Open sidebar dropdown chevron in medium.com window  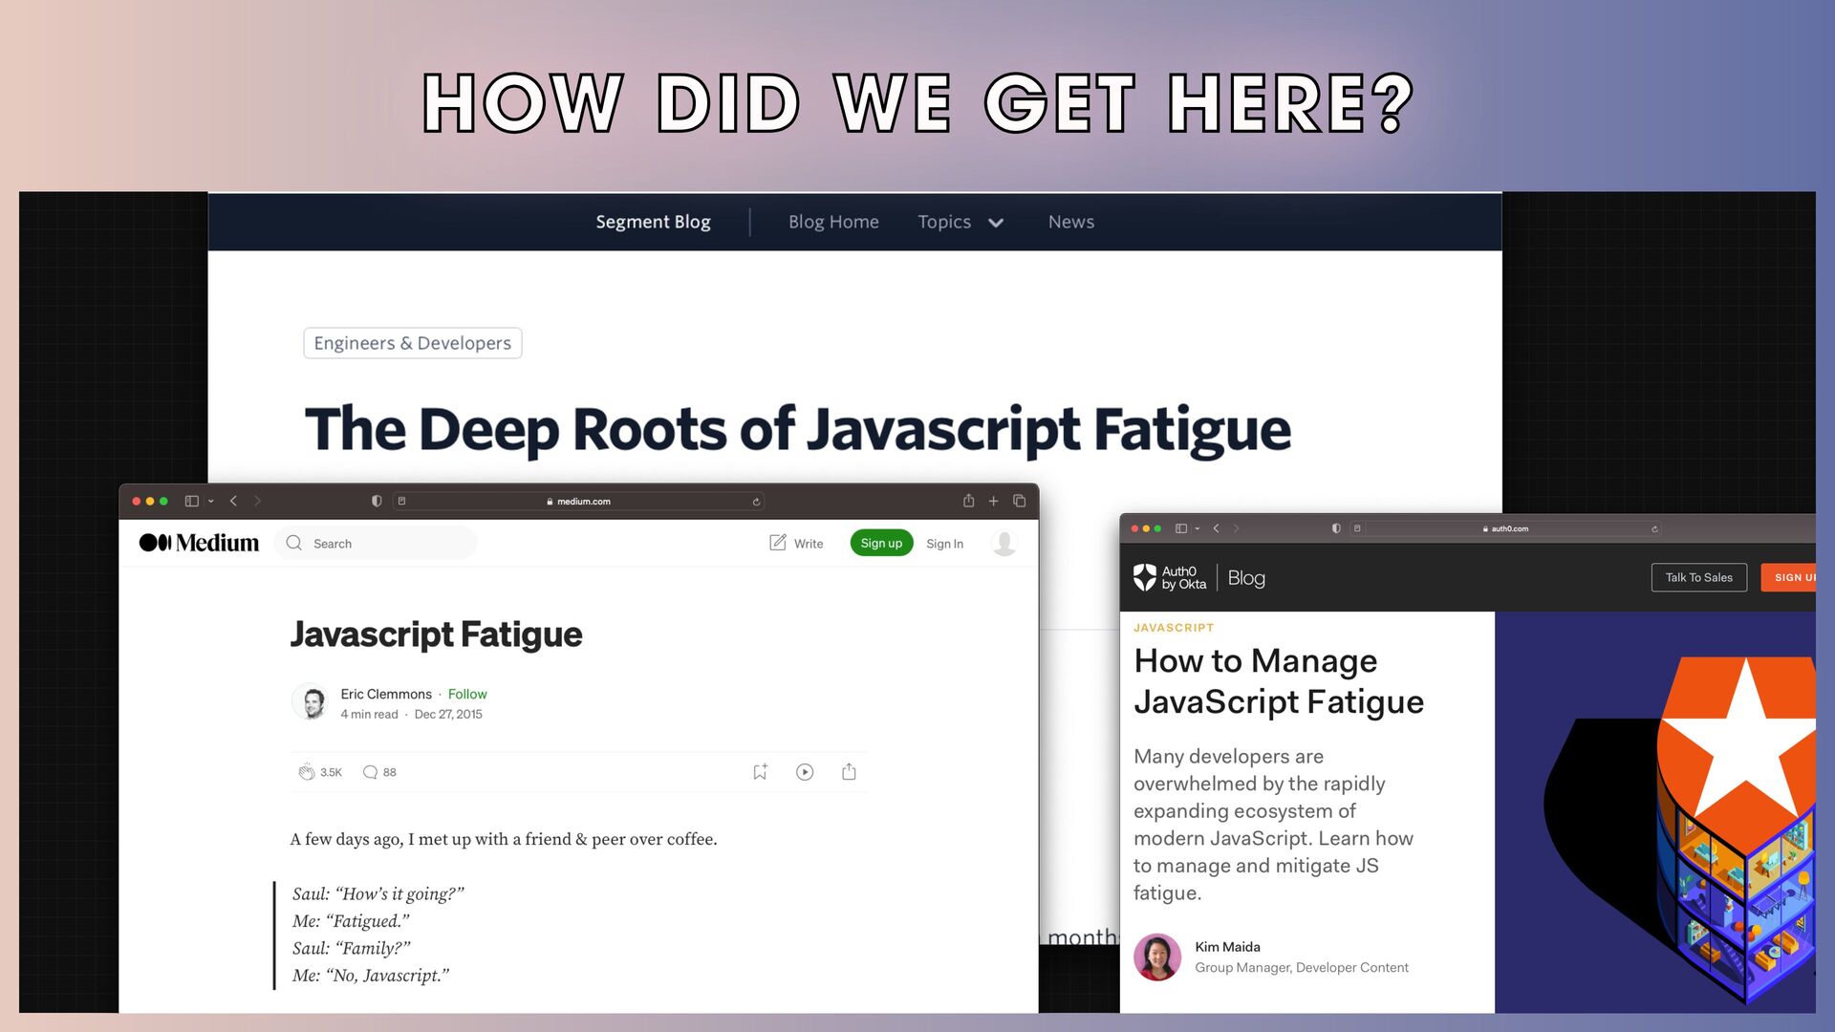click(211, 501)
